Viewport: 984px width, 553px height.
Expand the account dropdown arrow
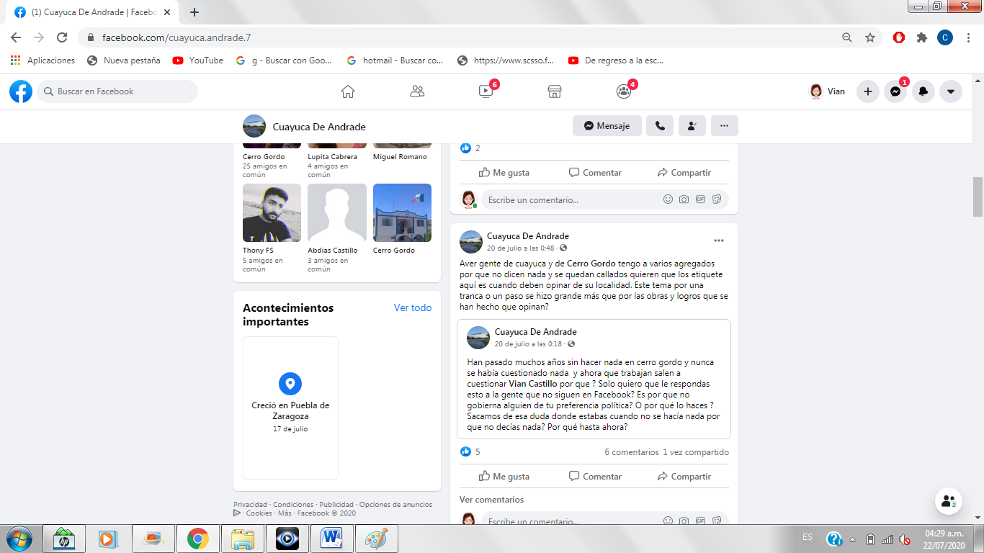(951, 91)
